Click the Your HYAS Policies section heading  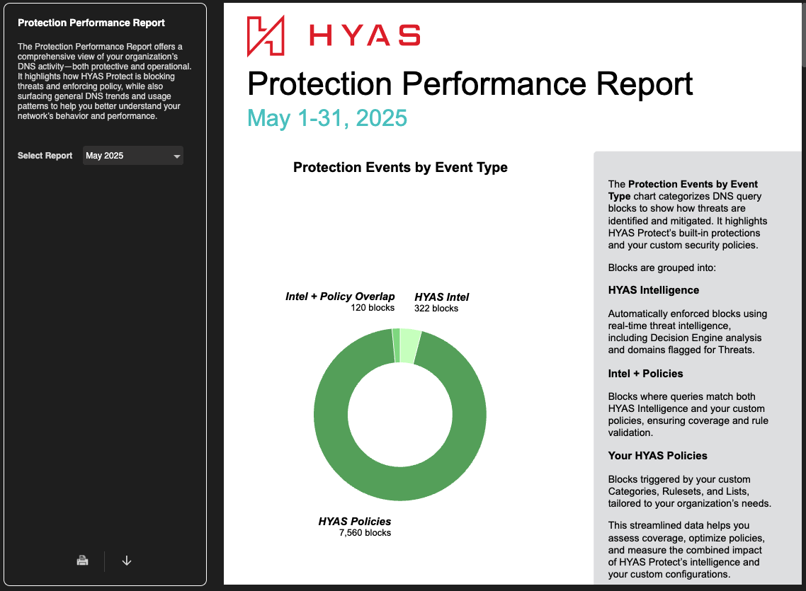[x=657, y=456]
